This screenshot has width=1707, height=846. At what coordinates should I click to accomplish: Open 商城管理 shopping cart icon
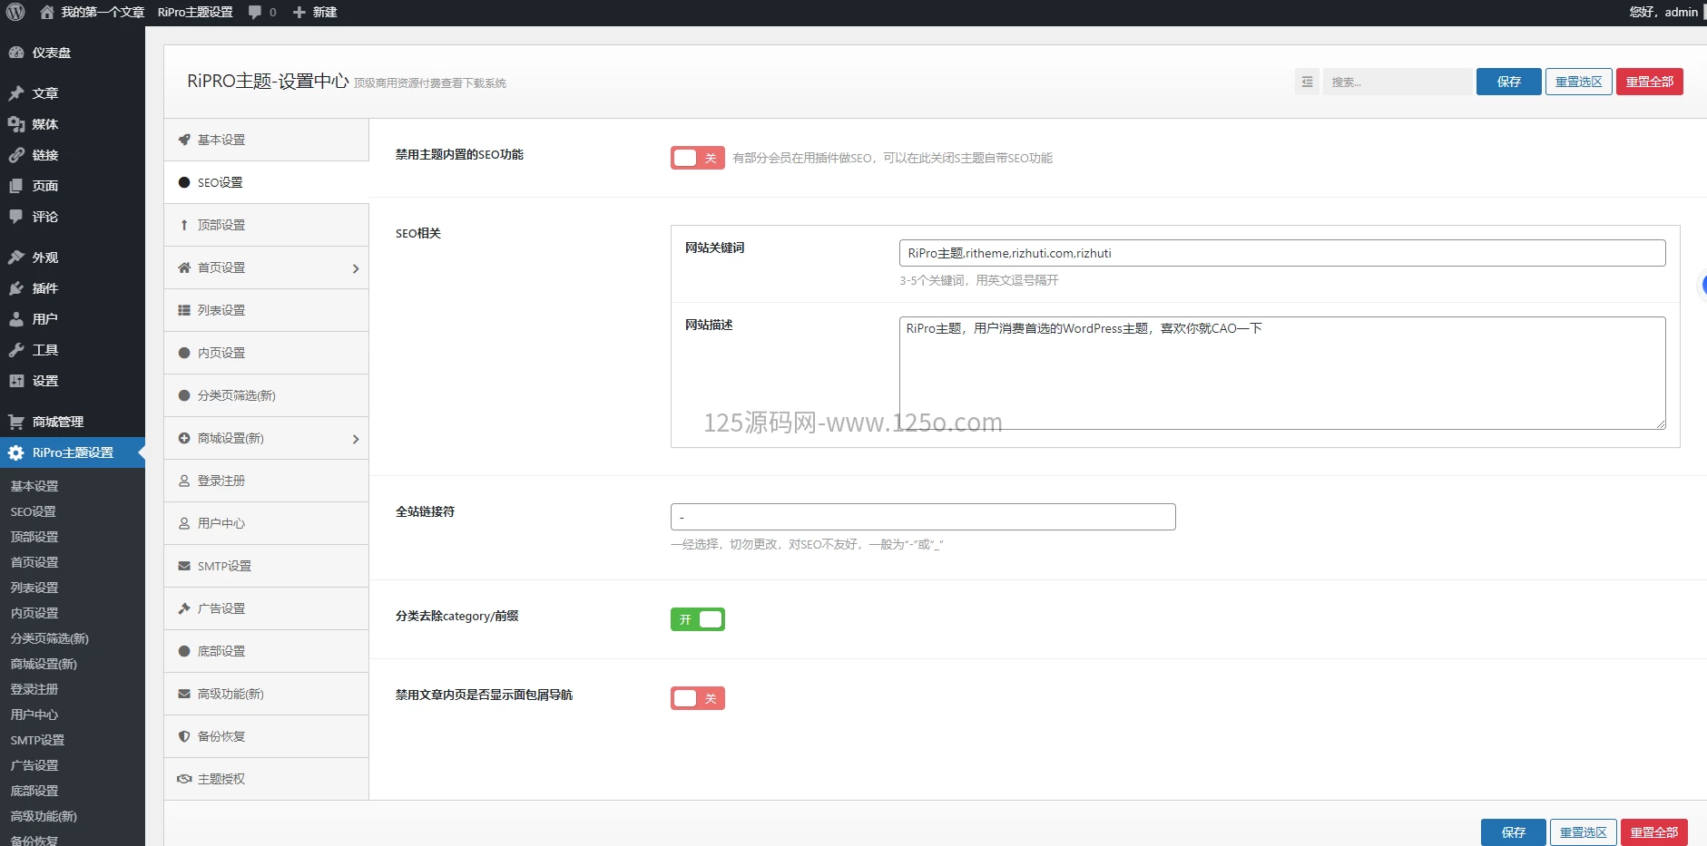pos(16,422)
